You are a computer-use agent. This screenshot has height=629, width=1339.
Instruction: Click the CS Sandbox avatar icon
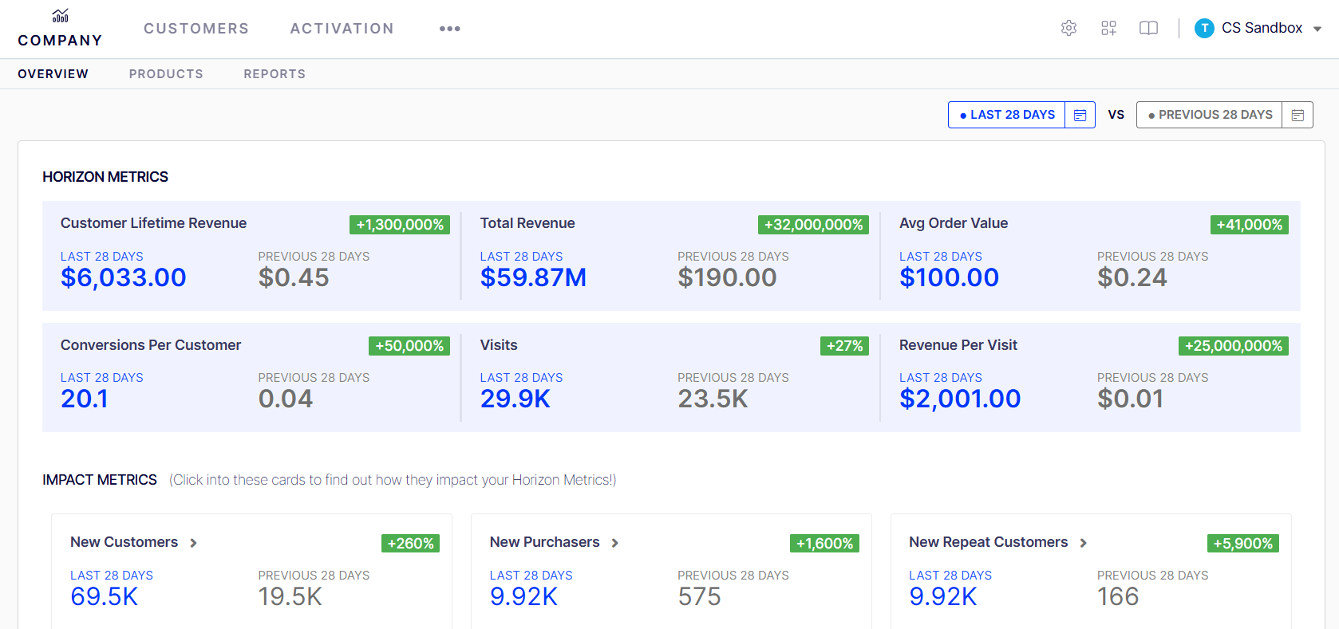1204,29
